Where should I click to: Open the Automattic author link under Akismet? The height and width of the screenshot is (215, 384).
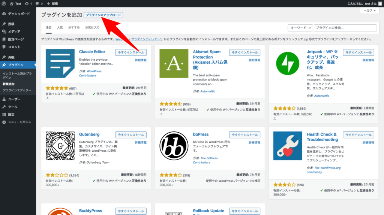coord(208,91)
